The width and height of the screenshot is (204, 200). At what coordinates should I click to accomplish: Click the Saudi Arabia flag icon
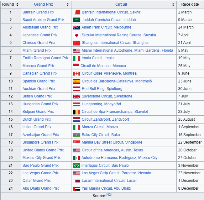click(76, 20)
